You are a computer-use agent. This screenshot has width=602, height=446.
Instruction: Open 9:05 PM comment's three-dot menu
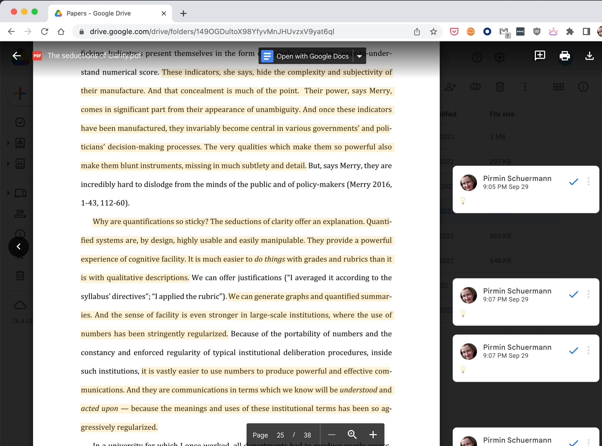(588, 182)
